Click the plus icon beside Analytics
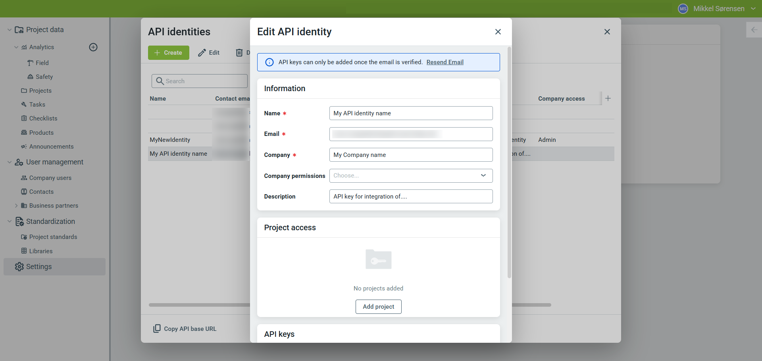Image resolution: width=762 pixels, height=361 pixels. [x=93, y=47]
